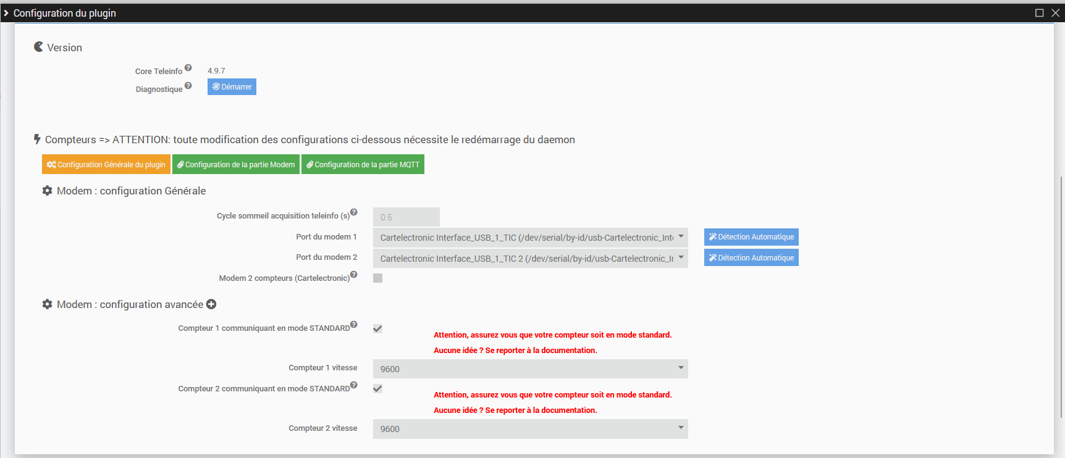Close the Configuration du plugin dialog
Image resolution: width=1065 pixels, height=458 pixels.
click(x=1056, y=13)
